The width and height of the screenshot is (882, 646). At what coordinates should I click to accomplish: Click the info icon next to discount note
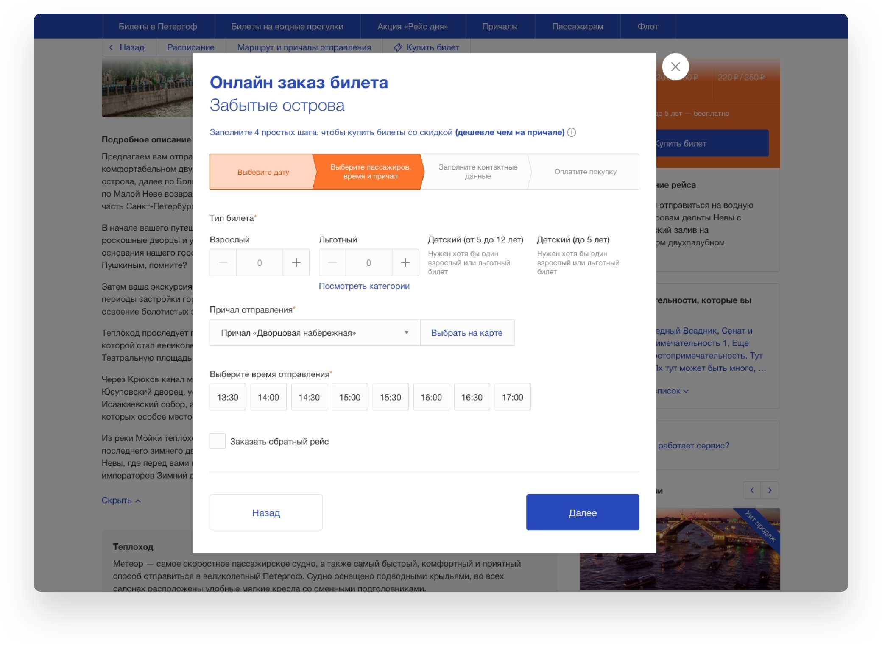572,132
